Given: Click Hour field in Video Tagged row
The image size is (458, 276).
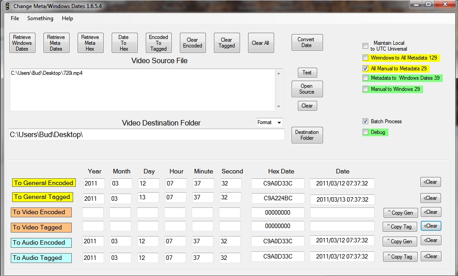Looking at the screenshot, I should click(175, 226).
